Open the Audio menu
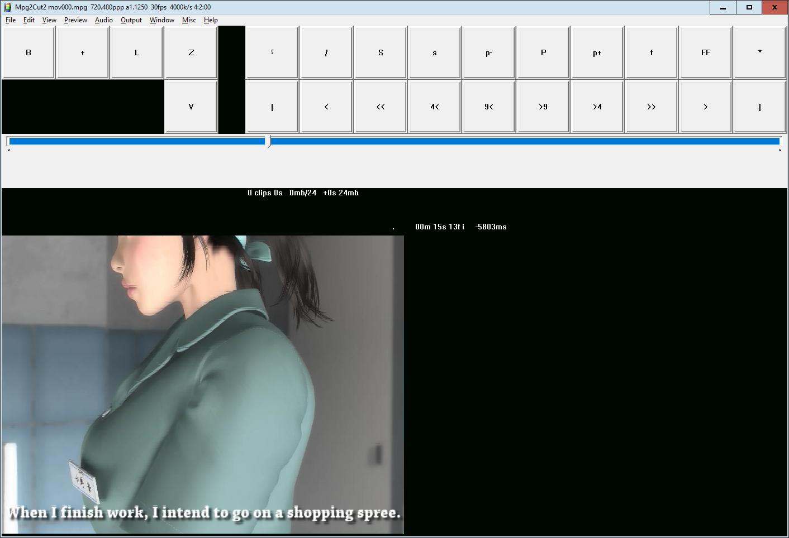 [104, 20]
